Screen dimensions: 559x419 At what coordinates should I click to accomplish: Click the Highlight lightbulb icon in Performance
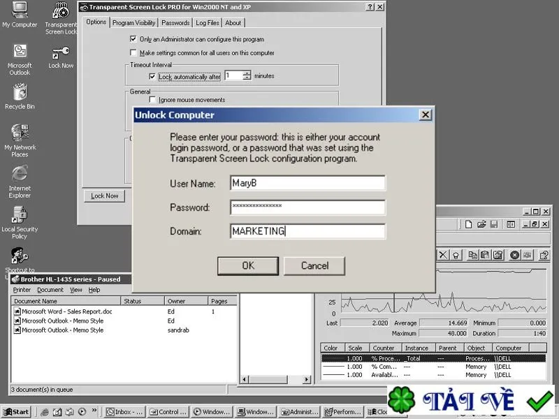coord(456,255)
